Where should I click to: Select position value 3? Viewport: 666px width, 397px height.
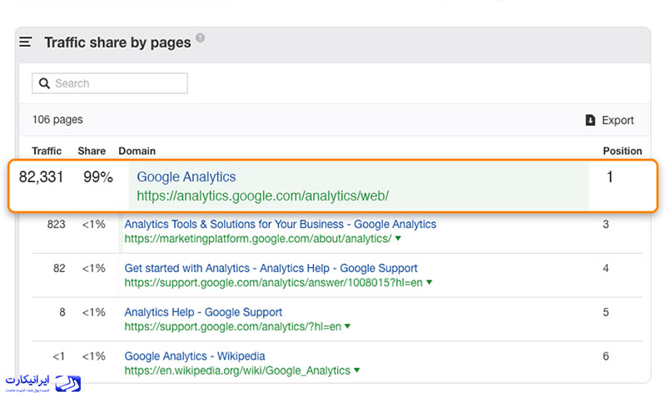click(x=606, y=224)
